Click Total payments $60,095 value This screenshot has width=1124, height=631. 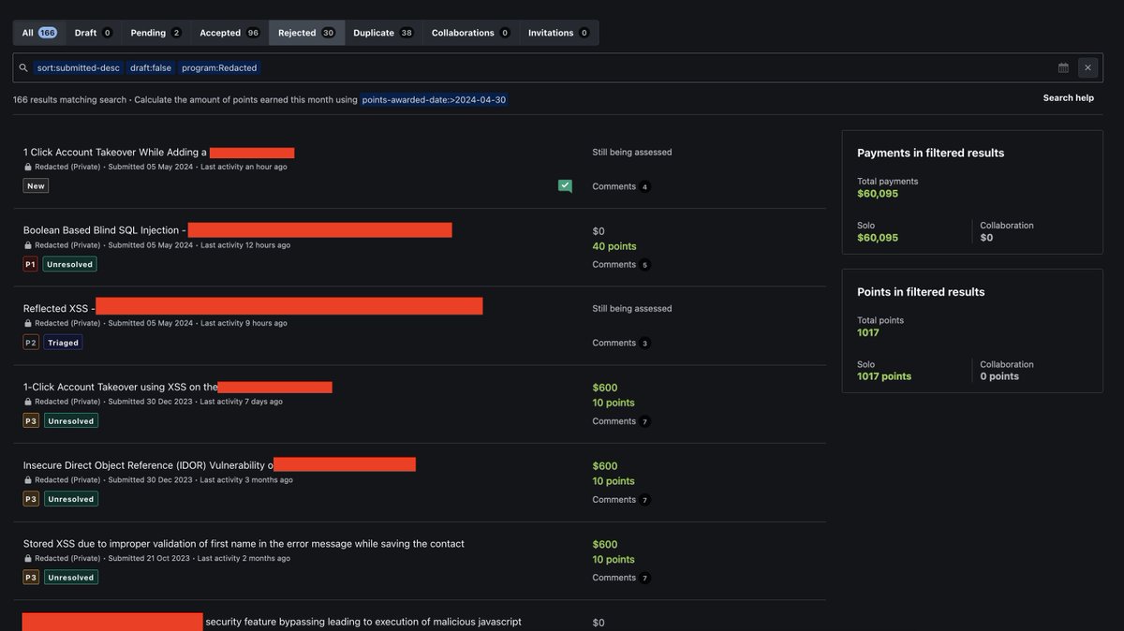point(878,194)
